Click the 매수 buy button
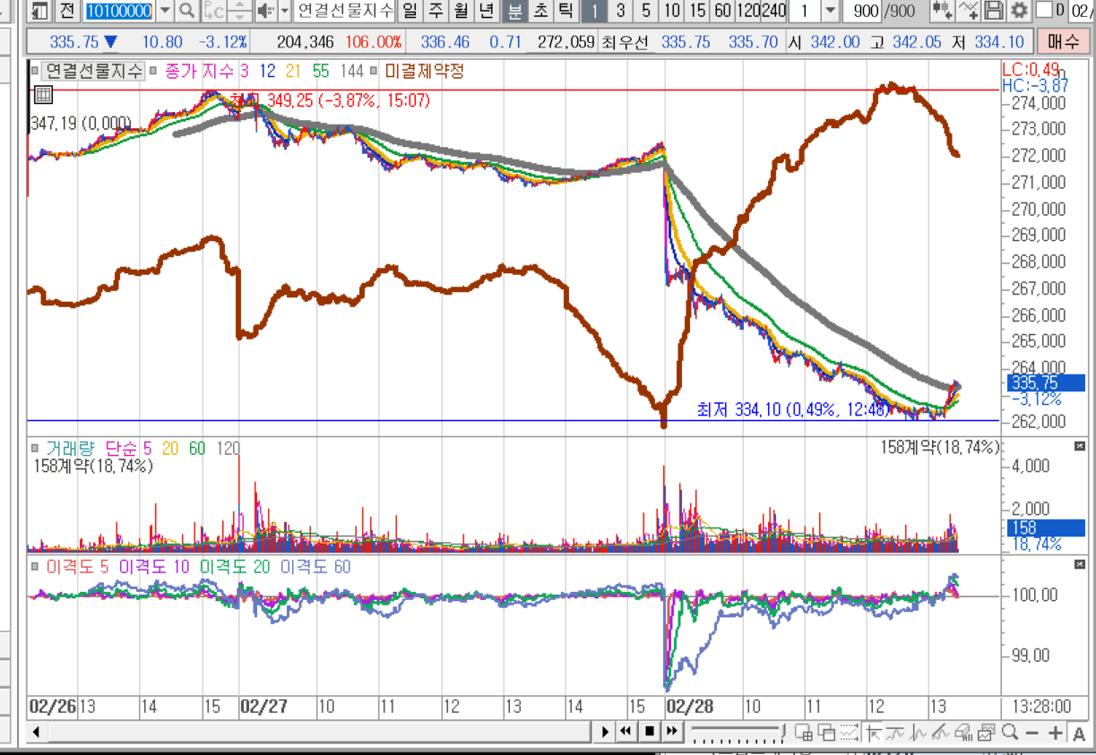This screenshot has width=1096, height=755. tap(1063, 42)
